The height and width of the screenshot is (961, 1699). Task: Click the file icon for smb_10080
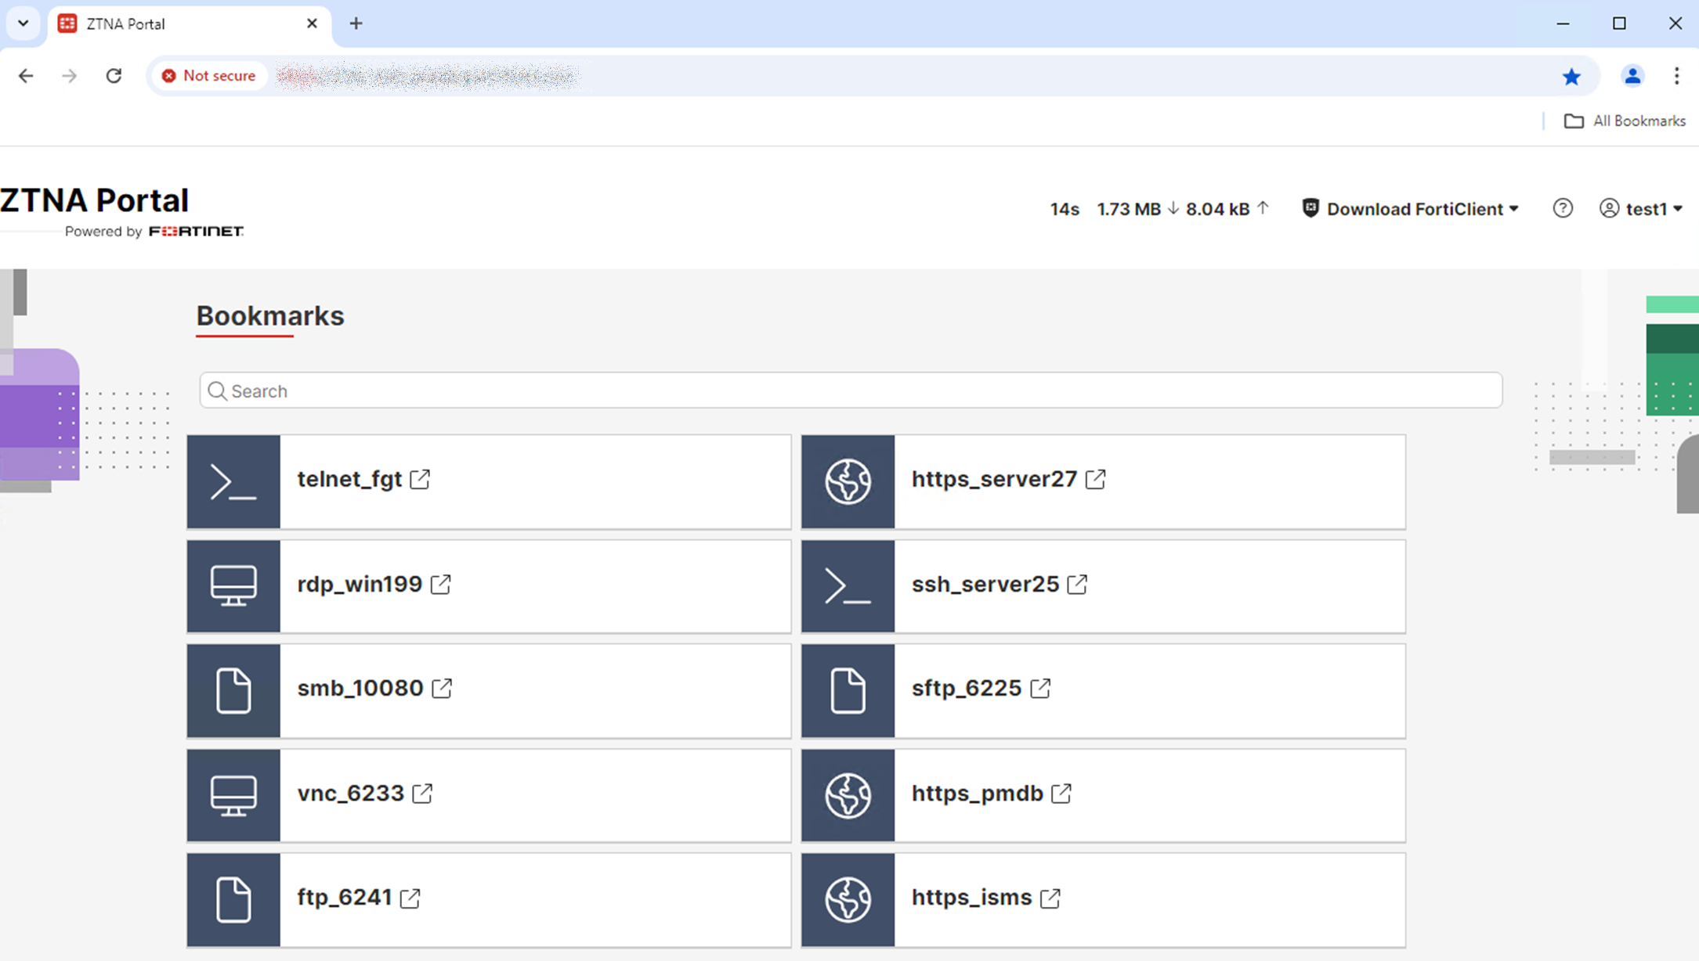pos(233,689)
